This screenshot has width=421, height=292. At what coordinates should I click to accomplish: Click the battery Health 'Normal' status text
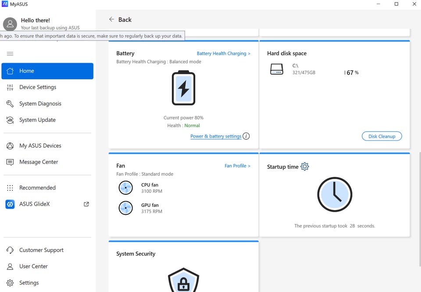pos(192,125)
